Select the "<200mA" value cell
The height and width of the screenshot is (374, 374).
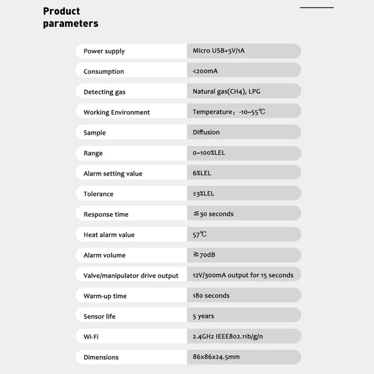(206, 71)
